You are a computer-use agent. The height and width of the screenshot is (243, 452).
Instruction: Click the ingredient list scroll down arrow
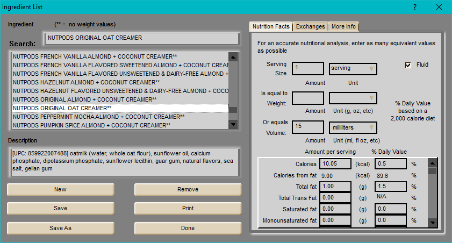(x=233, y=125)
